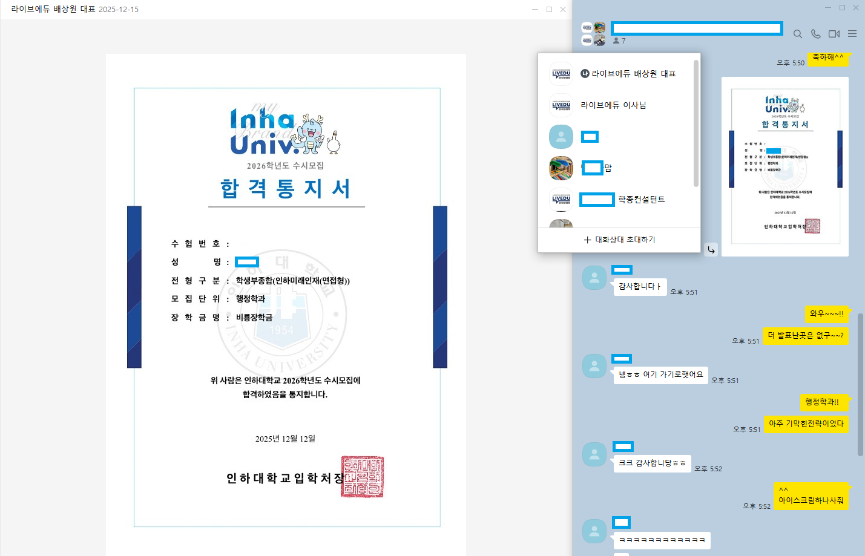Open the acceptance letter thumbnail in chat
Screen dimensions: 865x556
(785, 166)
